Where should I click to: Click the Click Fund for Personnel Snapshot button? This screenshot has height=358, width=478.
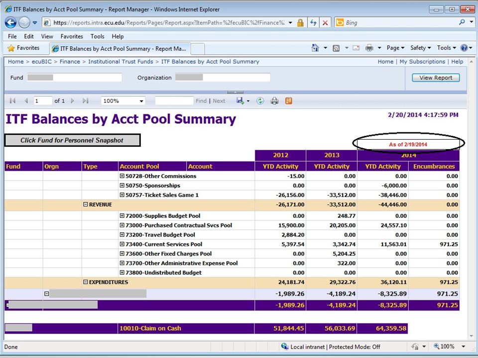72,140
